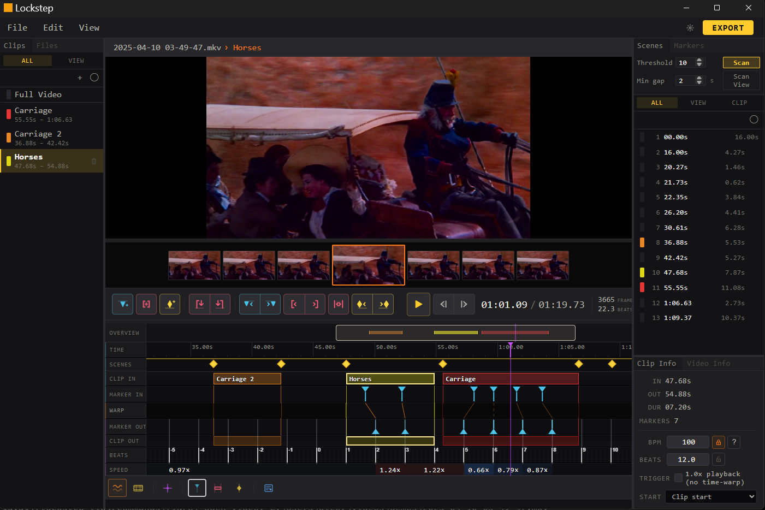This screenshot has width=765, height=510.
Task: Click the add clip bracket icon
Action: (146, 304)
